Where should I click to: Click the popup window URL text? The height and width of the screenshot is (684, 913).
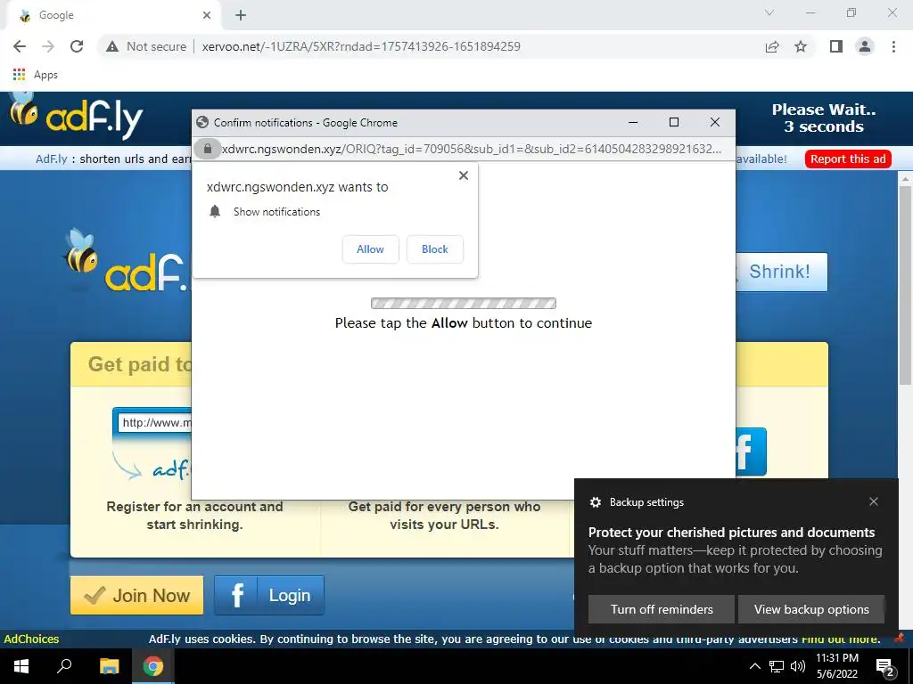(472, 149)
